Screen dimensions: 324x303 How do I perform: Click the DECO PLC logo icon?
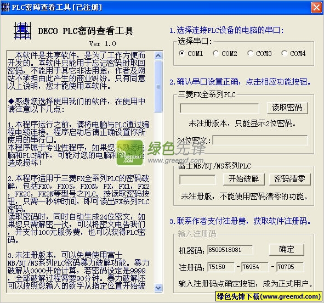click(22, 31)
